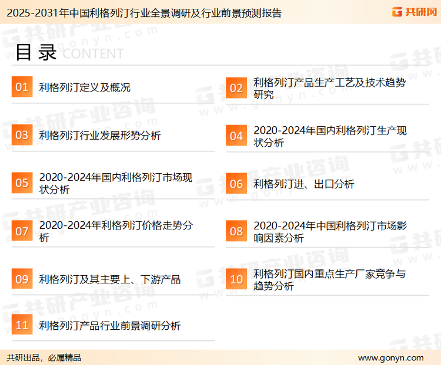Image resolution: width=441 pixels, height=365 pixels.
Task: Select the orange 11 number badge
Action: 22,325
